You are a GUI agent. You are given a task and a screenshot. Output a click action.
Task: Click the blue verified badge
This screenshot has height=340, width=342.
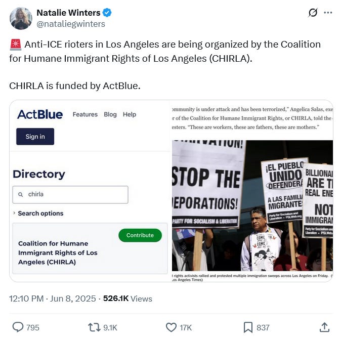click(x=107, y=13)
